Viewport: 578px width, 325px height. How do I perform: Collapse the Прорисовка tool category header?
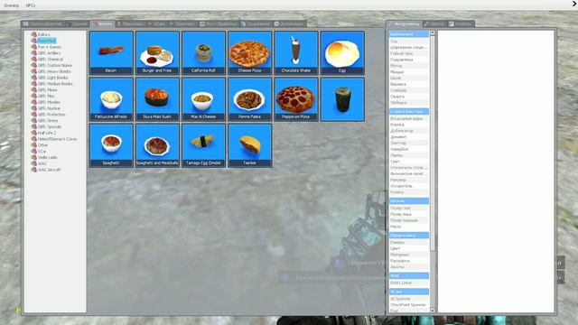(409, 235)
